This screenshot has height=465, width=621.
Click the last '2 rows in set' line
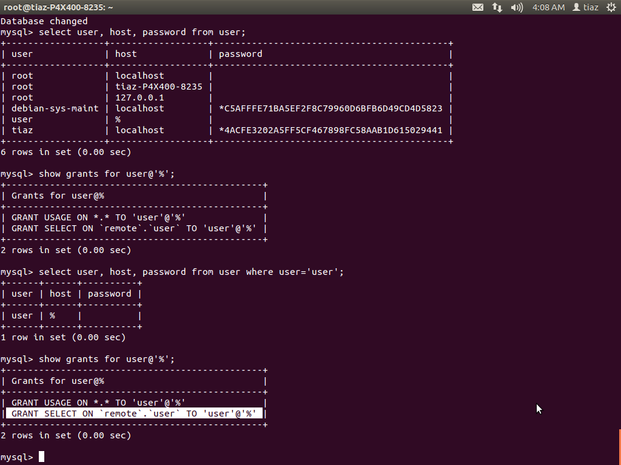coord(65,435)
